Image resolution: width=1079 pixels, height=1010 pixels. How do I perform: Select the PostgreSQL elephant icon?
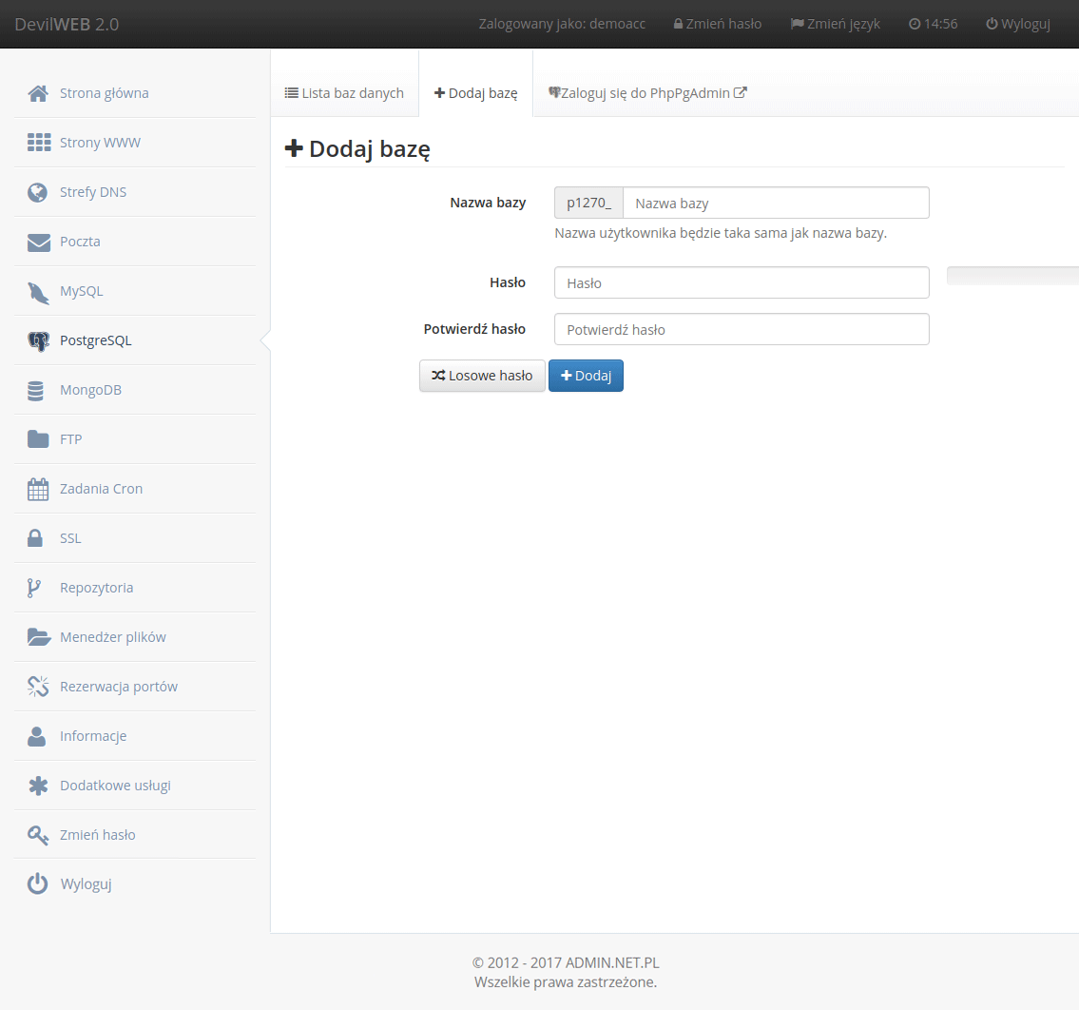click(x=37, y=340)
